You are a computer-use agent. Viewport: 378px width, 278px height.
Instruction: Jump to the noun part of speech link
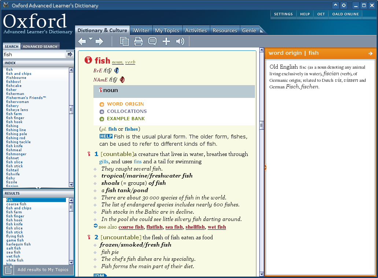[x=118, y=62]
